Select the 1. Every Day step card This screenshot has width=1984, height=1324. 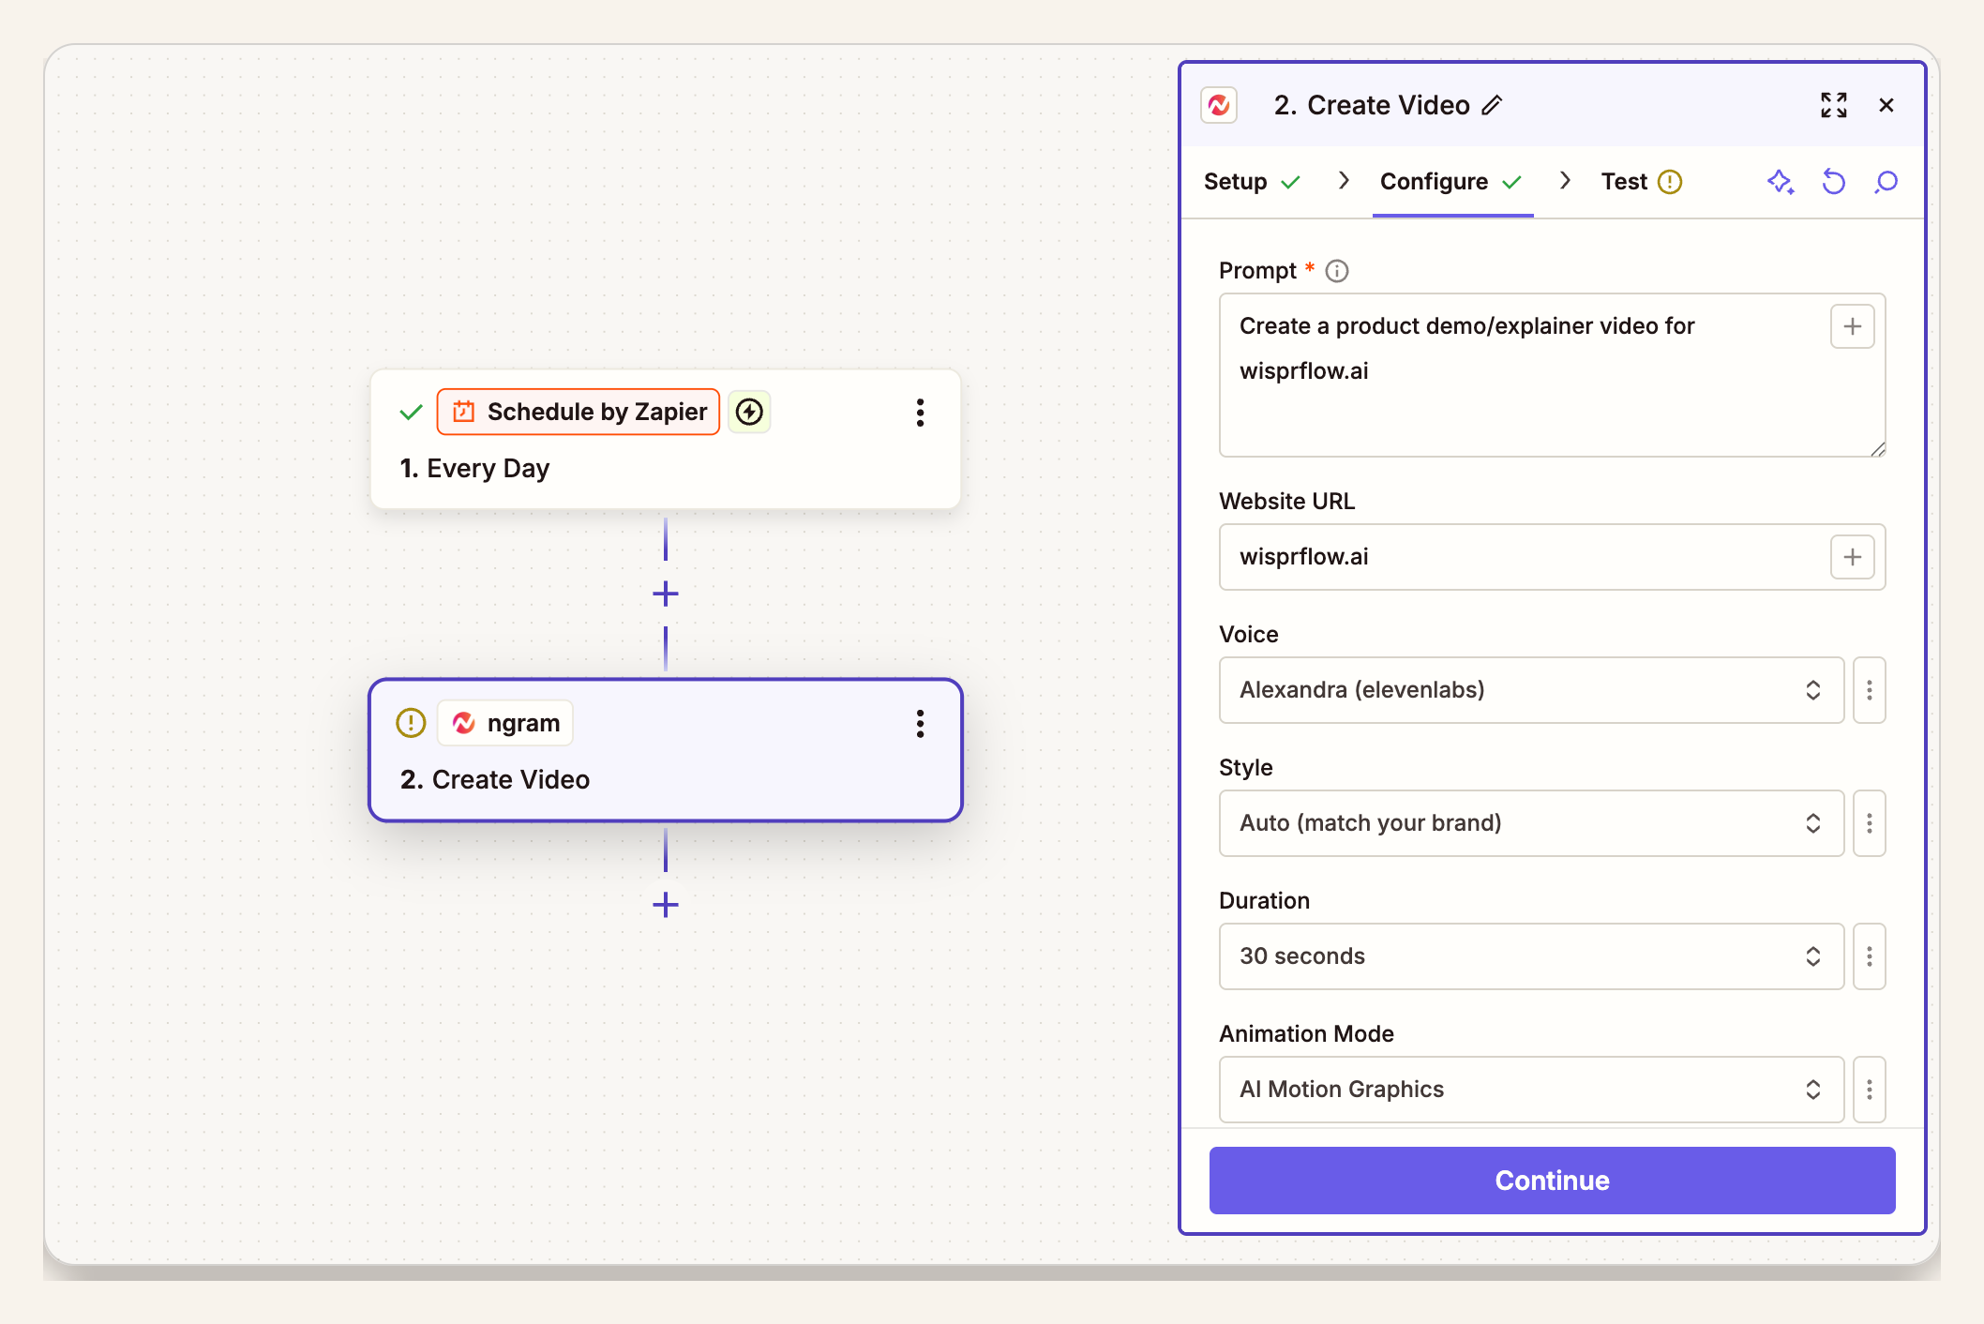(666, 440)
